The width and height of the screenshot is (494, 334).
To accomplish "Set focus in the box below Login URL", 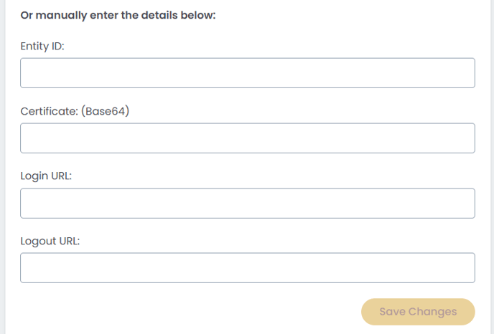I will pyautogui.click(x=247, y=204).
